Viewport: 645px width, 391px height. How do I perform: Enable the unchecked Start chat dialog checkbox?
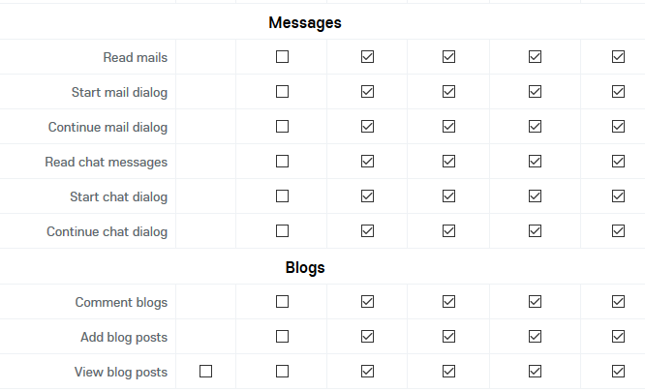[282, 196]
